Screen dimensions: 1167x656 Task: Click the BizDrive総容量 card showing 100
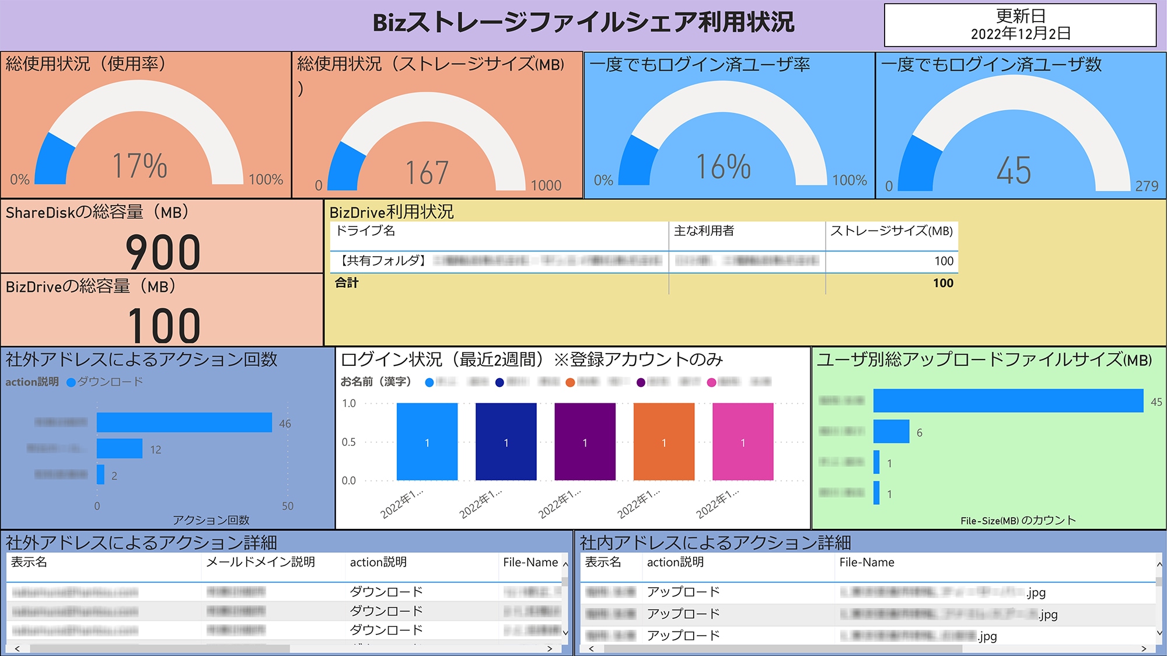162,310
